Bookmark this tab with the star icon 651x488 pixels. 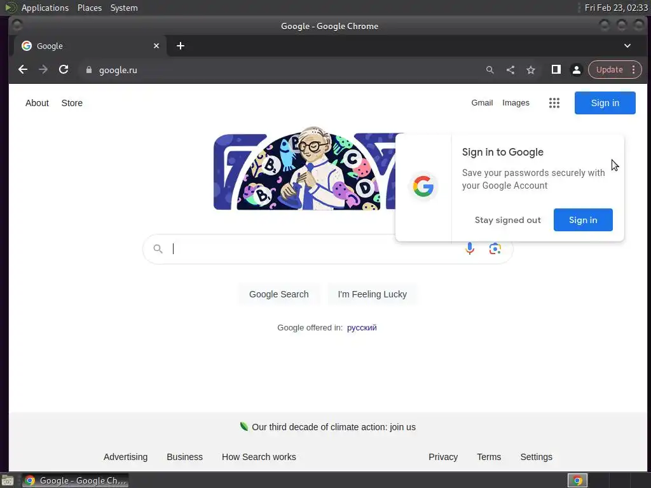pyautogui.click(x=531, y=70)
